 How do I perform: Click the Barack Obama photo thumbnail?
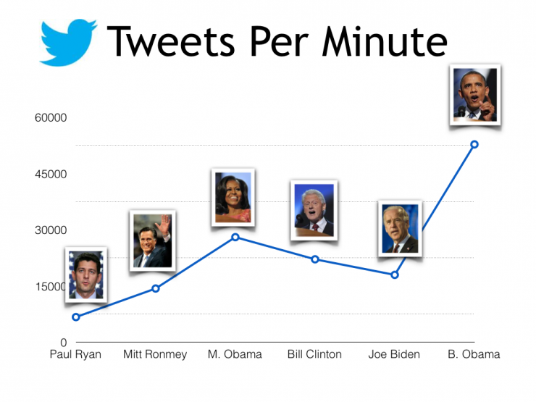(x=474, y=95)
